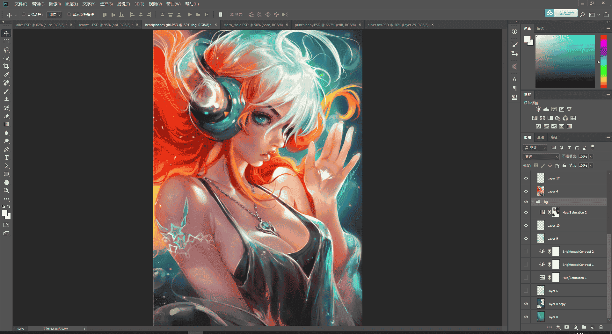Enable the auto-select checkbox (自动选择)
Viewport: 612px width, 334px height.
pos(24,14)
